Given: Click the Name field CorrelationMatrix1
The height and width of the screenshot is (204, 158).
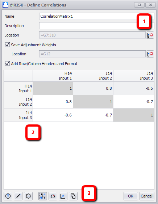Looking at the screenshot, I should [x=97, y=16].
